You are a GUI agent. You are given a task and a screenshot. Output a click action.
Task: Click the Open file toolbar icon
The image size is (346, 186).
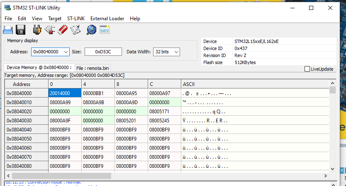pos(8,30)
